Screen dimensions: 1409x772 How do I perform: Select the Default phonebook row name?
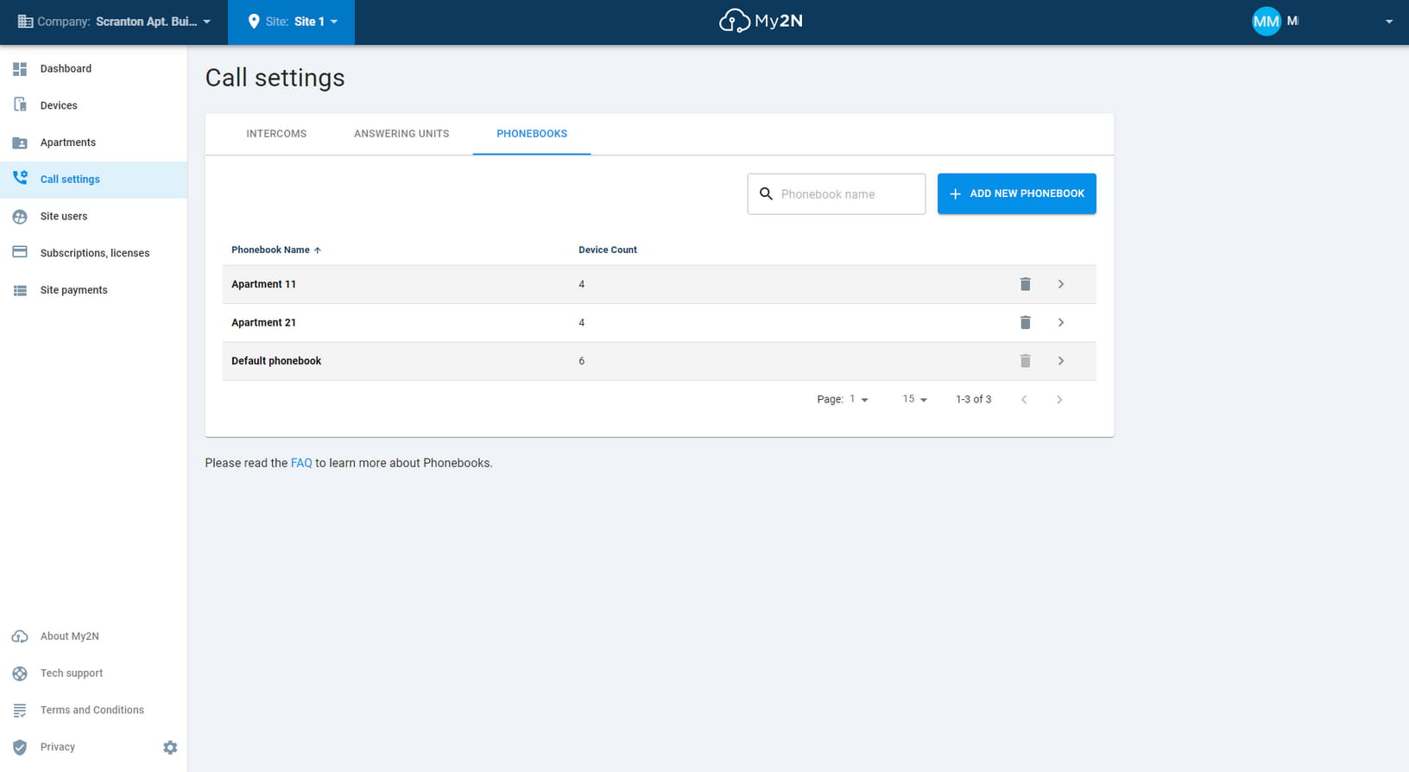pos(276,361)
